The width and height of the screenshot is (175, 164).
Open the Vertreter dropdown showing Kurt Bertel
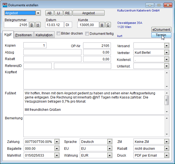click(x=166, y=52)
